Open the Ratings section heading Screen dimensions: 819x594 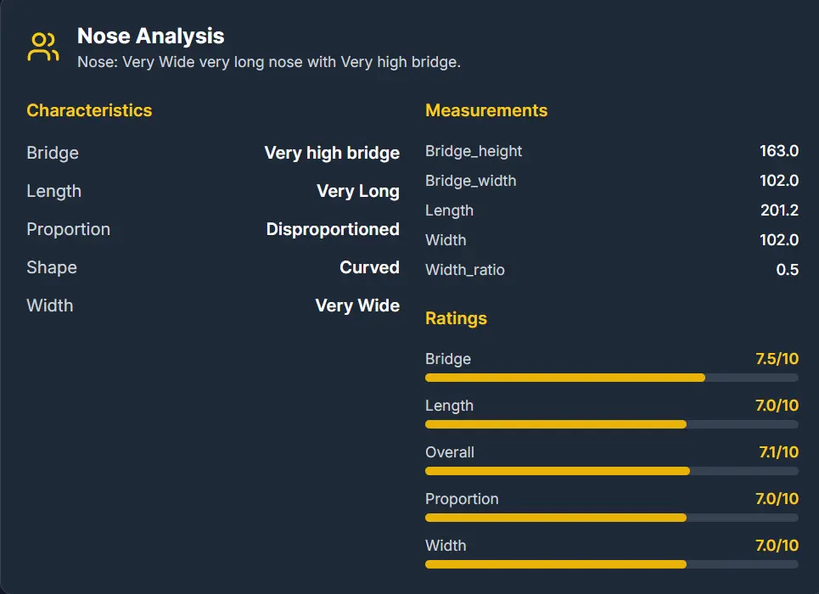(x=456, y=318)
